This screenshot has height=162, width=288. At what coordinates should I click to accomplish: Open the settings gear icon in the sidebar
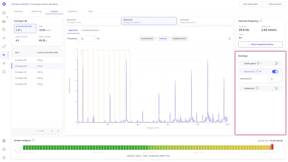coord(4,141)
